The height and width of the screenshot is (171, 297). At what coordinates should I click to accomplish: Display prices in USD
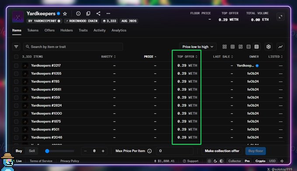[273, 161]
